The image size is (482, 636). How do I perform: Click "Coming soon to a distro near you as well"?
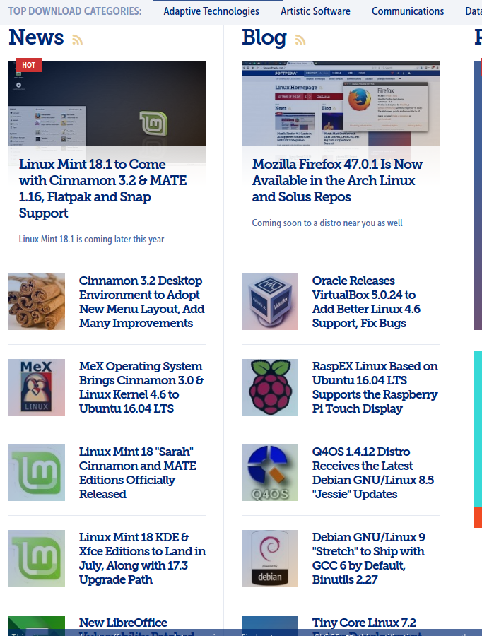tap(327, 223)
